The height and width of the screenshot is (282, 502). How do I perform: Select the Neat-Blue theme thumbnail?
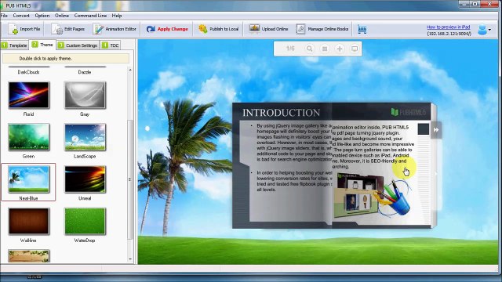click(x=29, y=179)
